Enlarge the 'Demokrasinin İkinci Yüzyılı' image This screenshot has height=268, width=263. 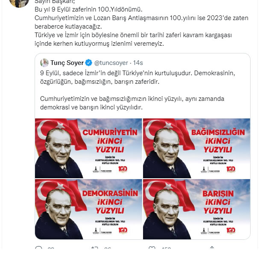tap(88, 209)
